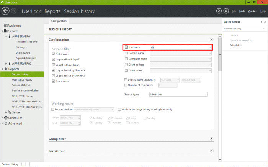Screen dimensions: 268x167
Task: Click the Scheduler clock icon in sidebar
Action: (5, 118)
